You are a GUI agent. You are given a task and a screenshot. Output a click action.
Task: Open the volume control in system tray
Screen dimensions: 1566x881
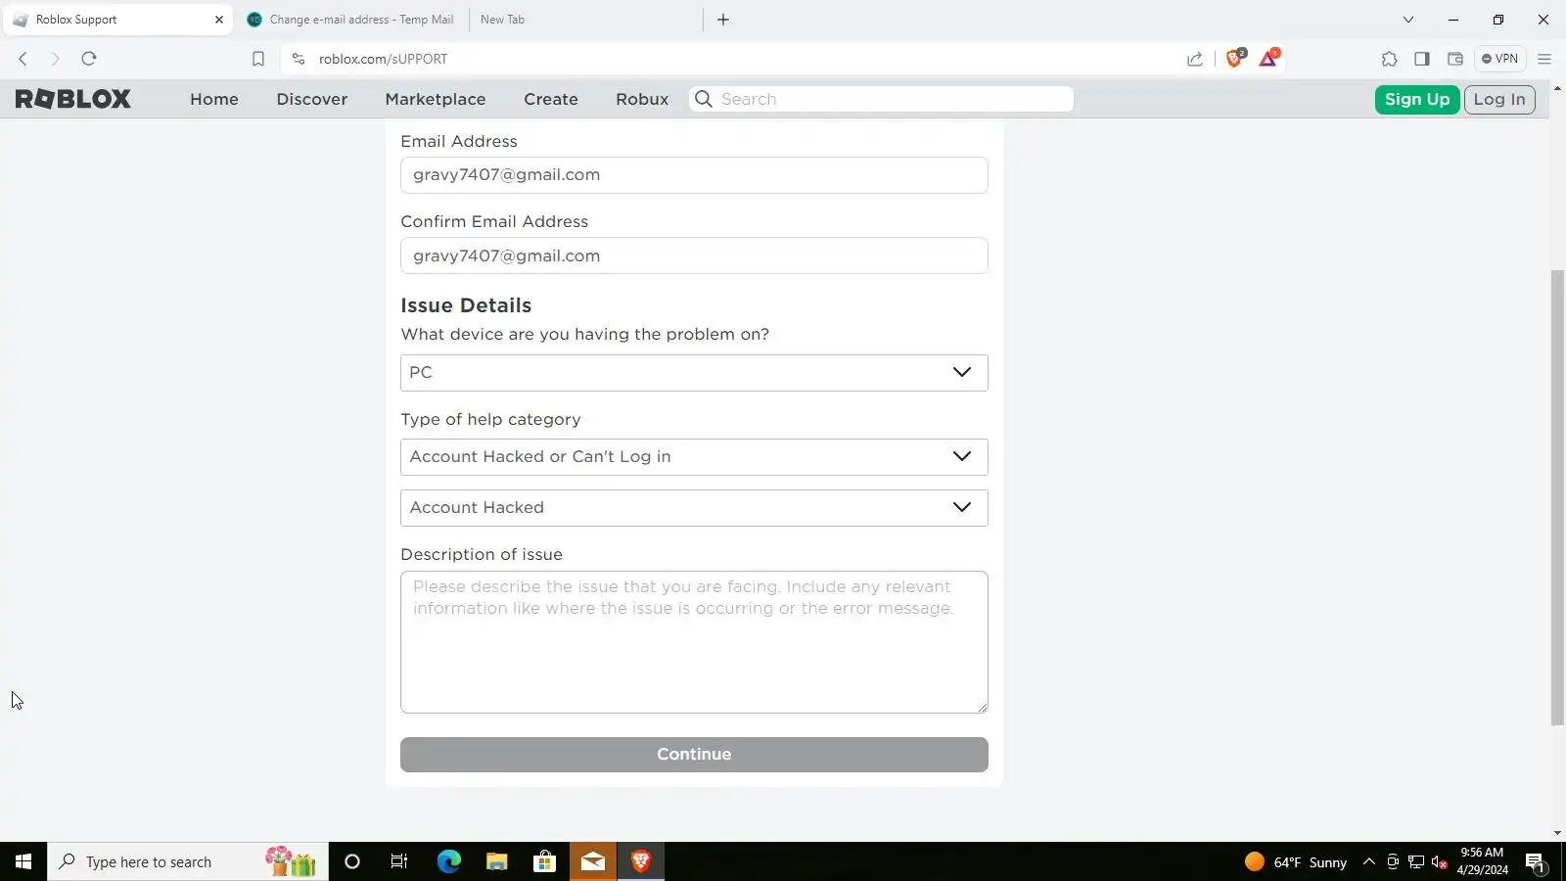[x=1439, y=862]
